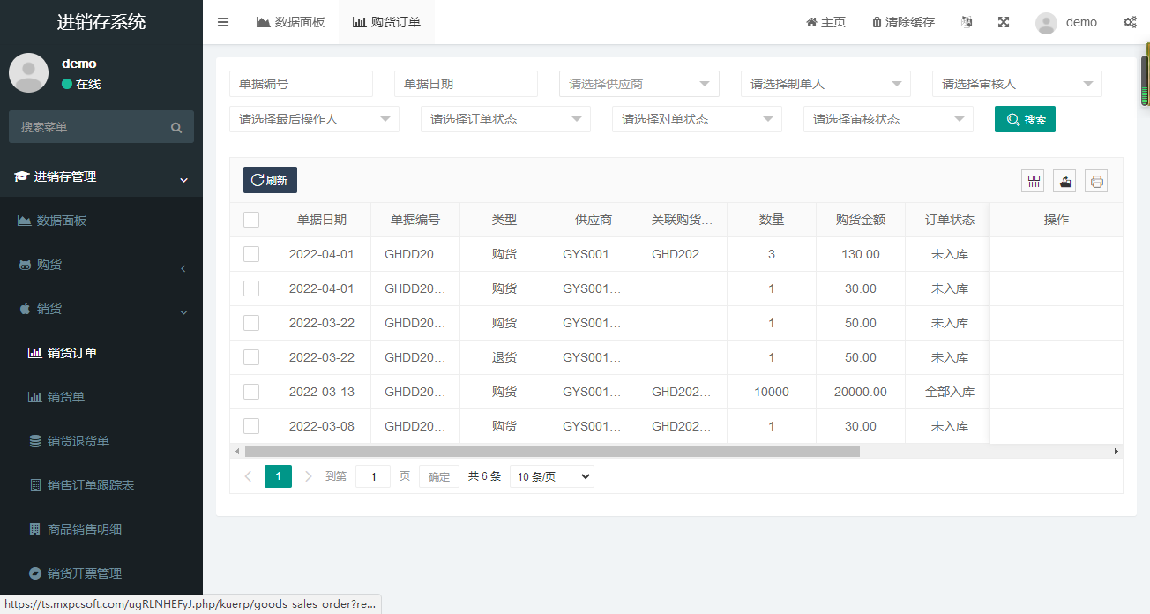Click the demo avatar in the sidebar
Viewport: 1150px width, 614px height.
28,72
